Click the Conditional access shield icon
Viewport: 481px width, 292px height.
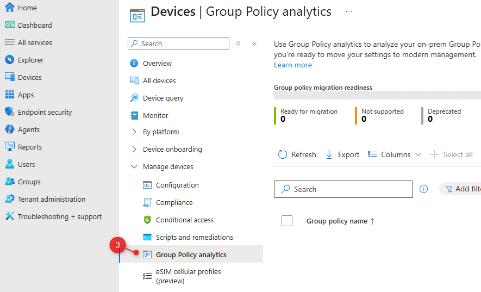[x=147, y=220]
